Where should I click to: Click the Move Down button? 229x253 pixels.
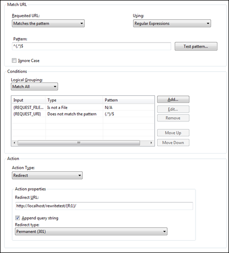pos(173,142)
